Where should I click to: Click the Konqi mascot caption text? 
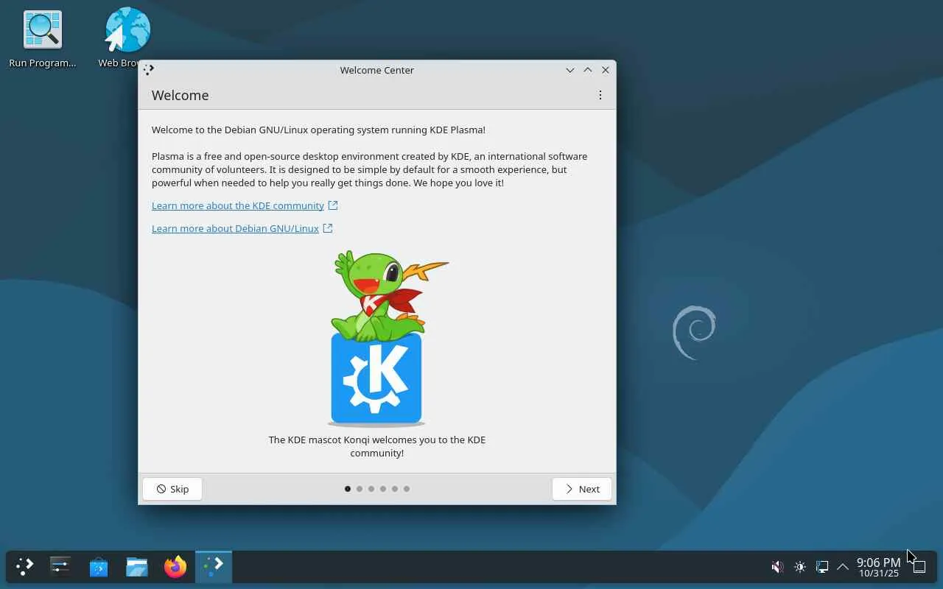(377, 446)
